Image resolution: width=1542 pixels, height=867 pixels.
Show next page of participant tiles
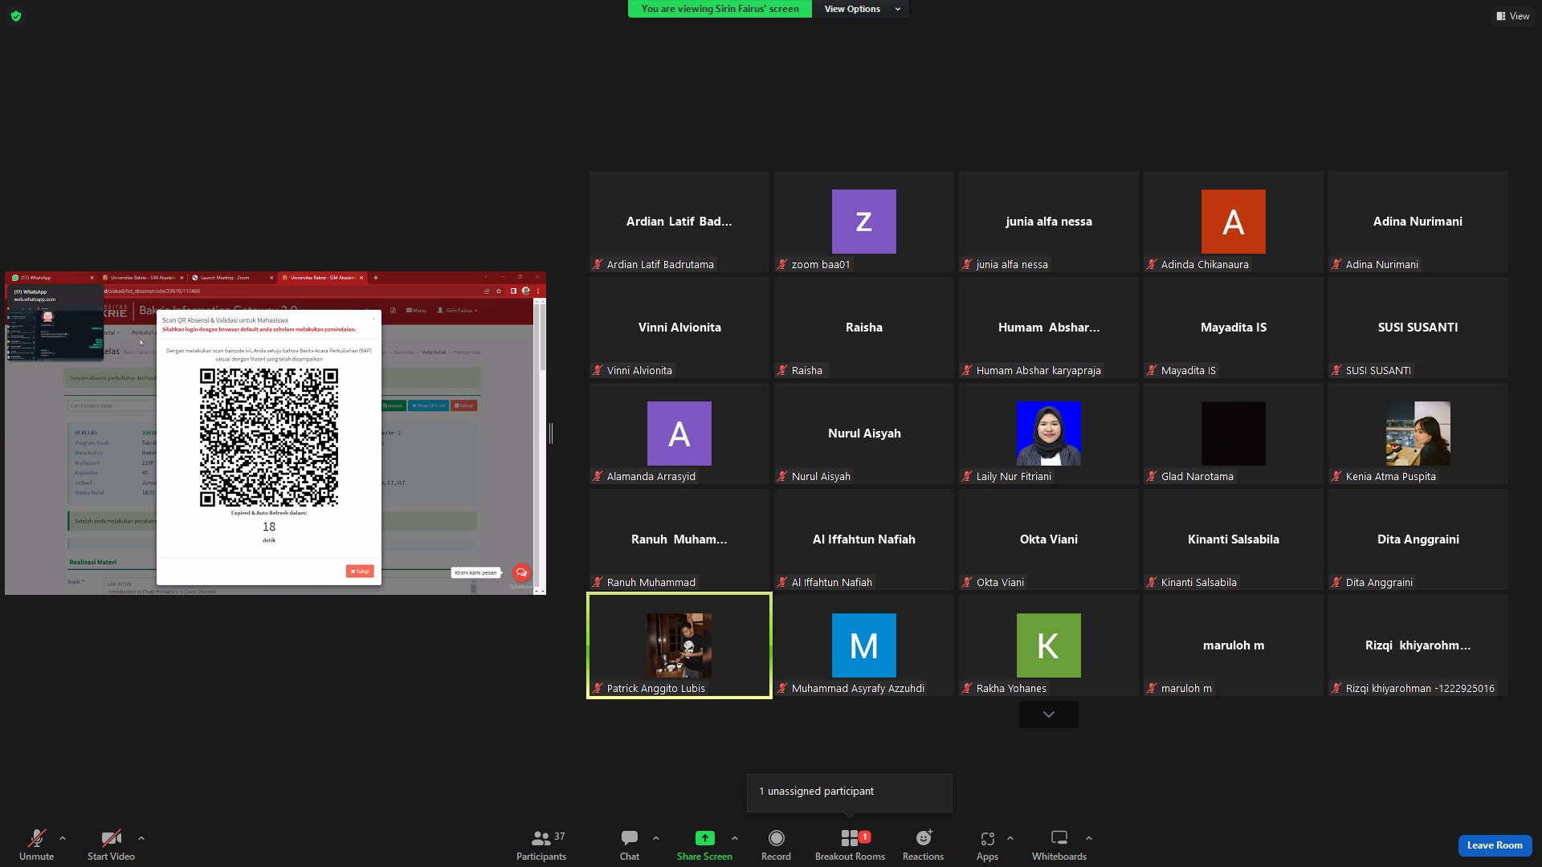pos(1049,714)
